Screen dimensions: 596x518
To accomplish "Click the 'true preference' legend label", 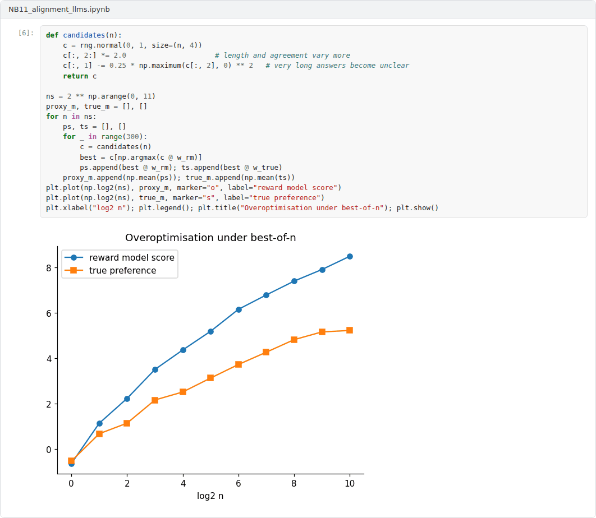I will (x=122, y=270).
